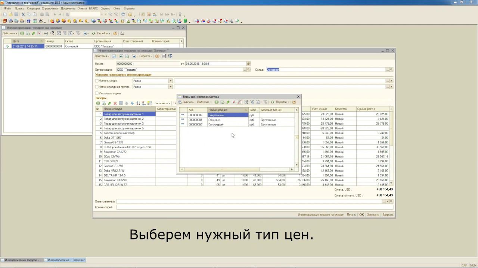Screen dimensions: 478x268
Task: Open Перейти dropdown in inventory document toolbar
Action: point(146,56)
